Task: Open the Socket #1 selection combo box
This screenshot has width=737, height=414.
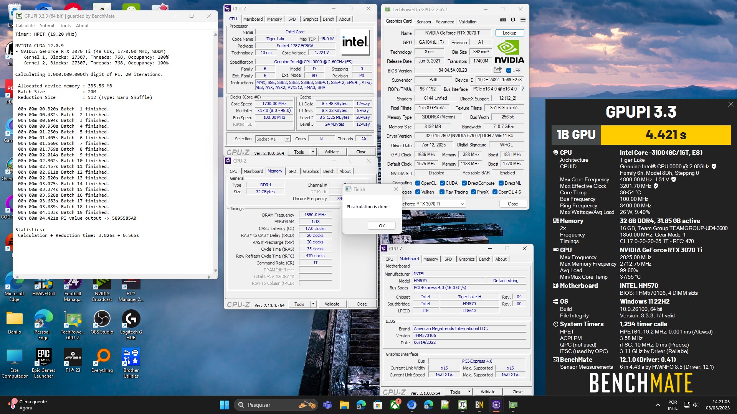Action: (x=273, y=139)
